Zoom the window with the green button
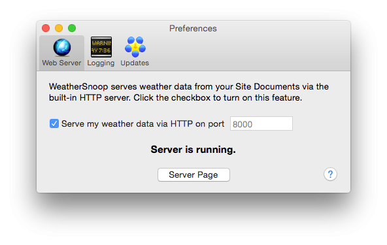387x245 pixels. click(72, 28)
